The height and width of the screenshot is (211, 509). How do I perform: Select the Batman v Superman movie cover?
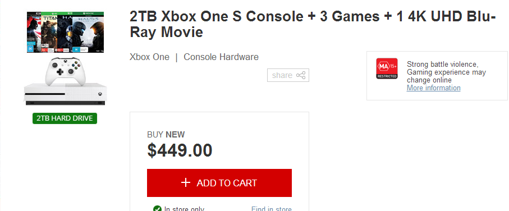point(34,32)
